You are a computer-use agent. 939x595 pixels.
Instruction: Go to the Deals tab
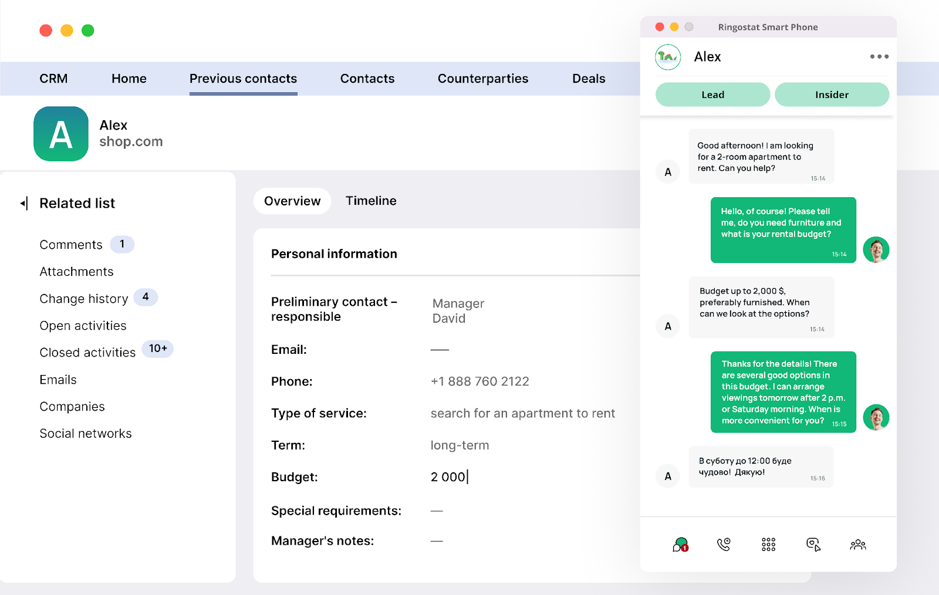pyautogui.click(x=589, y=79)
